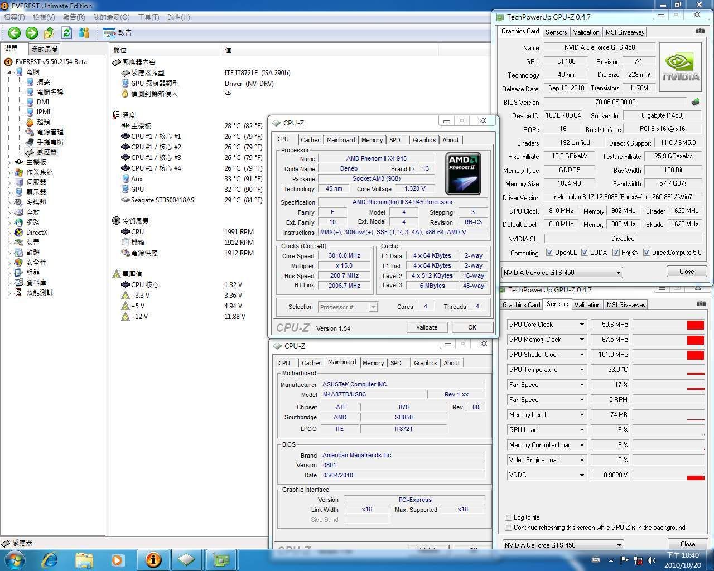Switch to CPU-Z taskbar button
Viewport: 714px width, 571px height.
click(187, 559)
